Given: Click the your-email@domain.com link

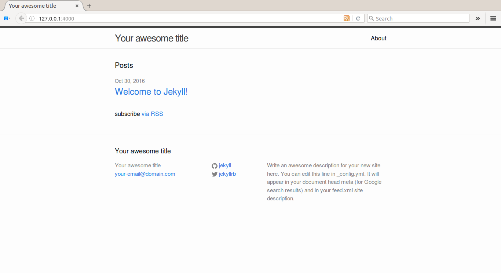Looking at the screenshot, I should pos(145,174).
